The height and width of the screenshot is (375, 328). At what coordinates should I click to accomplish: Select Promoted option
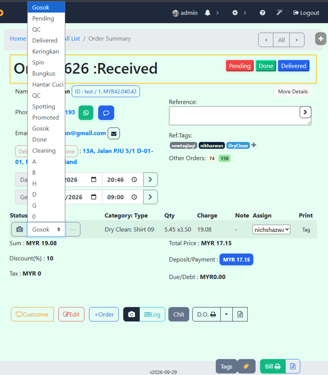click(x=46, y=117)
